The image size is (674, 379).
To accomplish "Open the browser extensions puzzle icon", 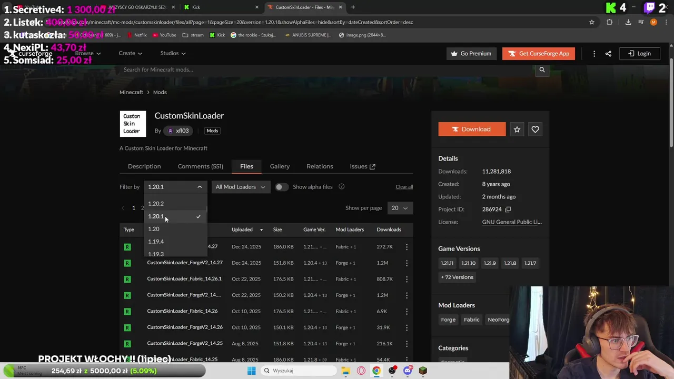I will tap(609, 22).
